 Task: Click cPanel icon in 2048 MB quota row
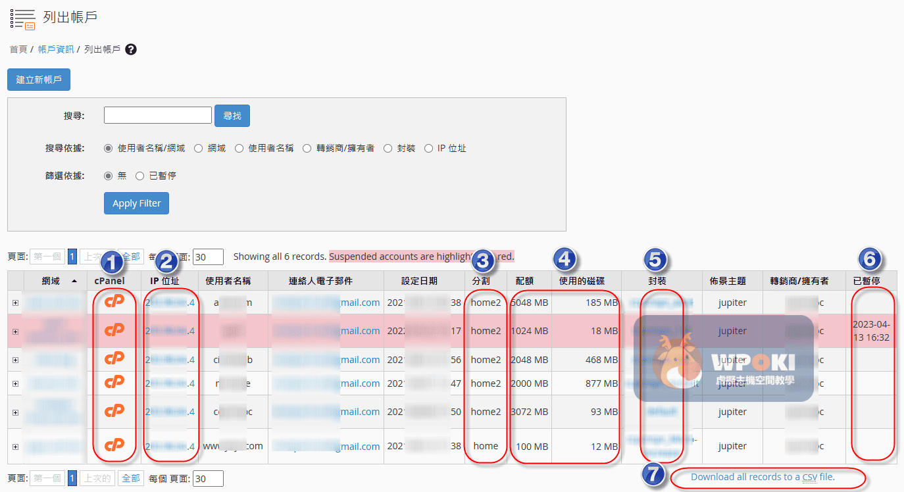[x=114, y=359]
